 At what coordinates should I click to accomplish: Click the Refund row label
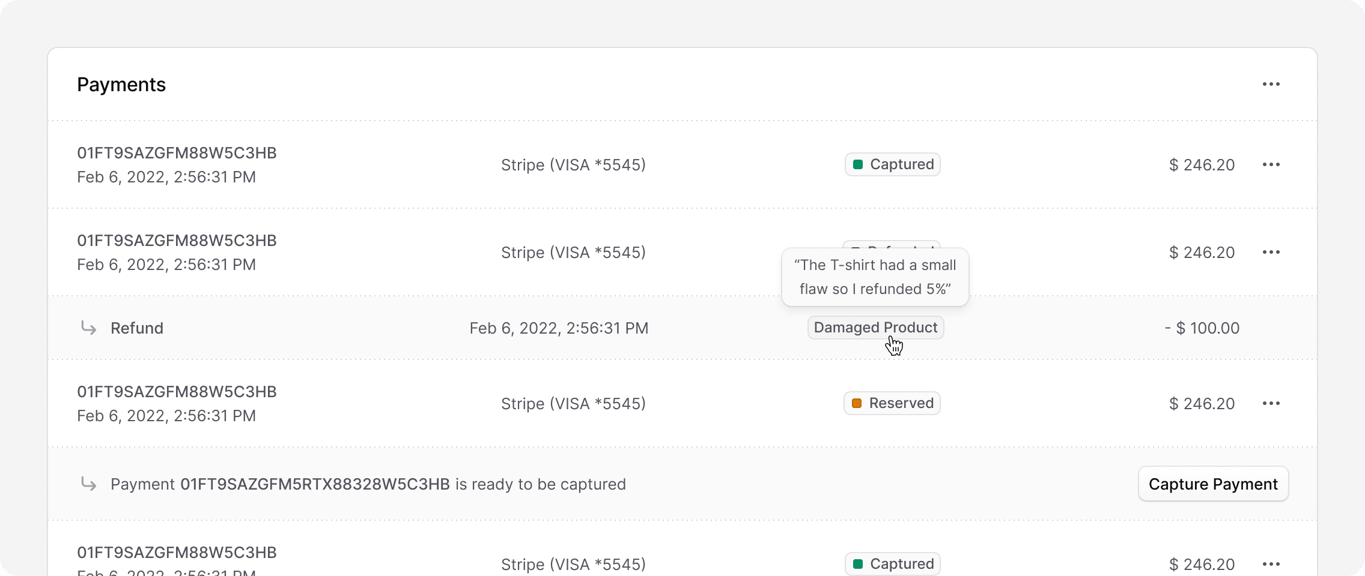pyautogui.click(x=137, y=328)
